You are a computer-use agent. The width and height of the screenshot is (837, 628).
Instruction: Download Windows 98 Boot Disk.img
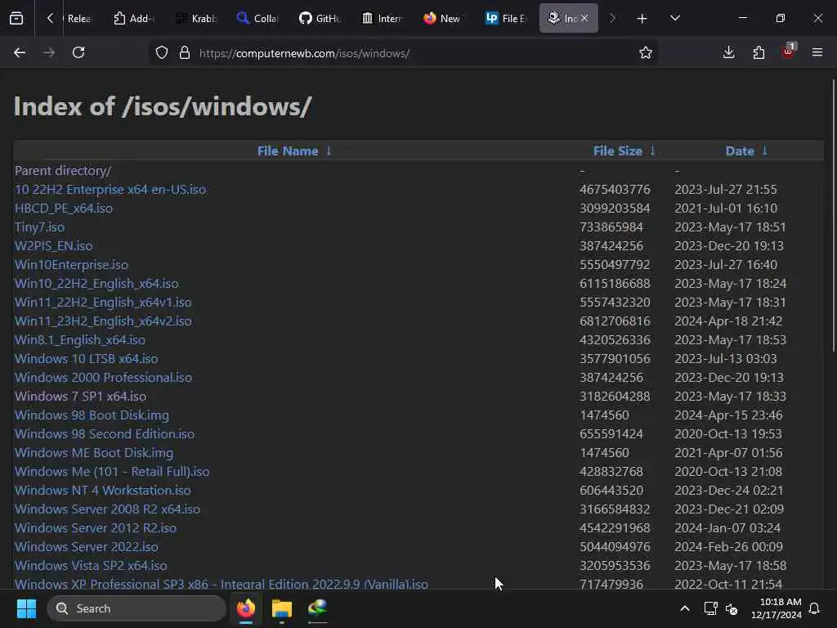pos(92,415)
